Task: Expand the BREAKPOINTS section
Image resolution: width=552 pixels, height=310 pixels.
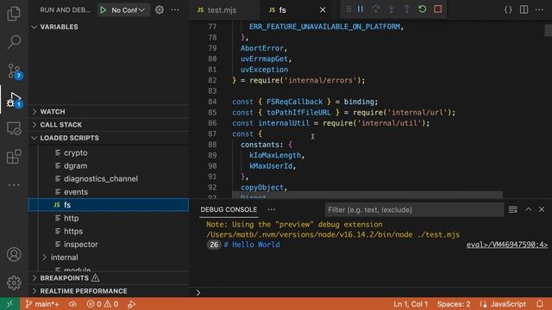Action: (109, 278)
